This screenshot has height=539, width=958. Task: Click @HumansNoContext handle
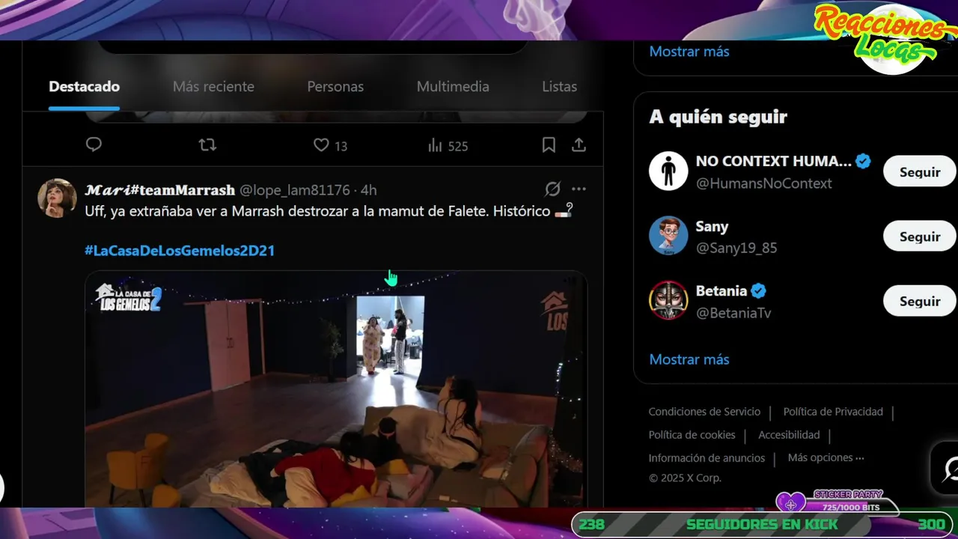pyautogui.click(x=764, y=183)
